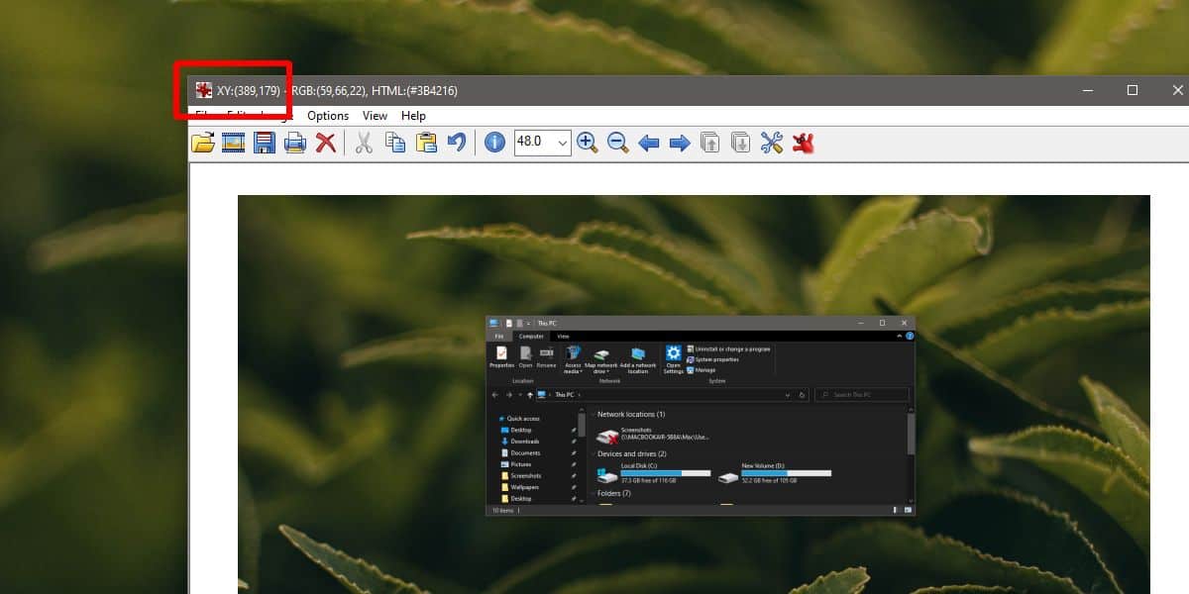
Task: Open the zoom percentage dropdown showing 48.0
Action: click(x=542, y=143)
